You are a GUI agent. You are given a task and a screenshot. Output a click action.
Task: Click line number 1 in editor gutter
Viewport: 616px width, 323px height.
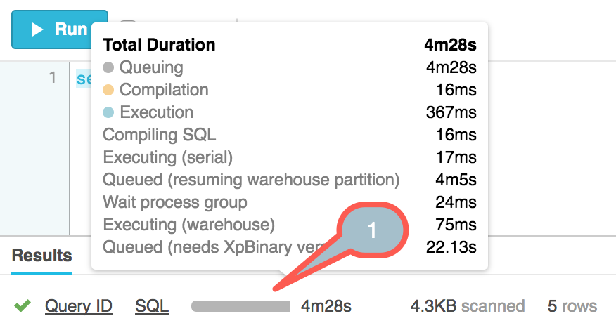[x=52, y=78]
